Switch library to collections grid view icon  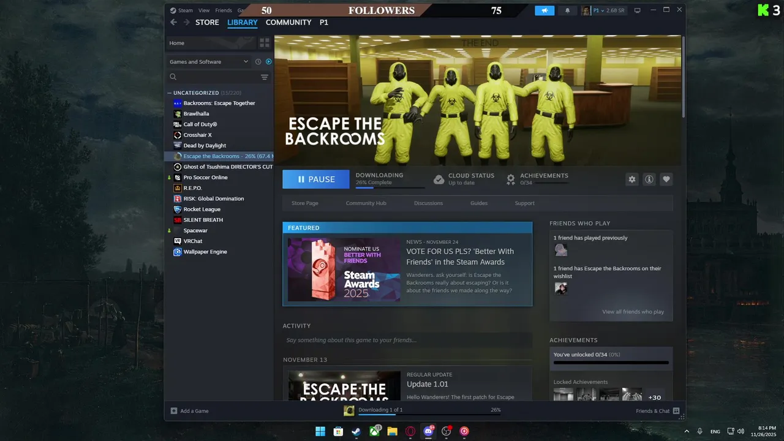265,43
